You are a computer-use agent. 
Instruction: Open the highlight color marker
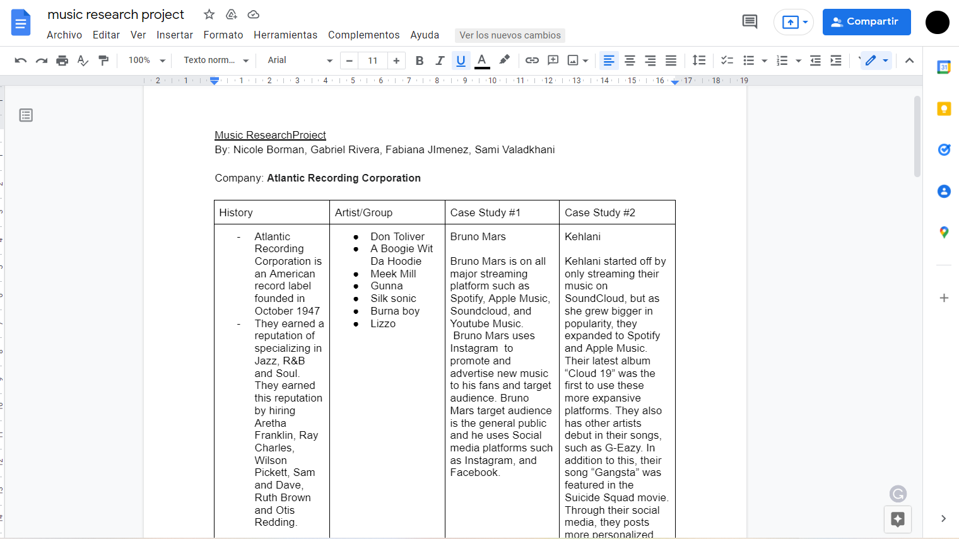click(504, 60)
